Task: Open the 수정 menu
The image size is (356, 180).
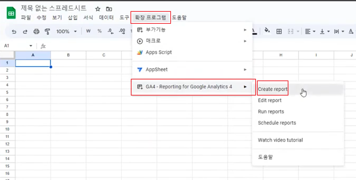Action: click(x=41, y=17)
